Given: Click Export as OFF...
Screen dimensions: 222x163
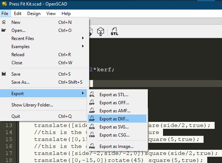Looking at the screenshot, I should tap(117, 103).
